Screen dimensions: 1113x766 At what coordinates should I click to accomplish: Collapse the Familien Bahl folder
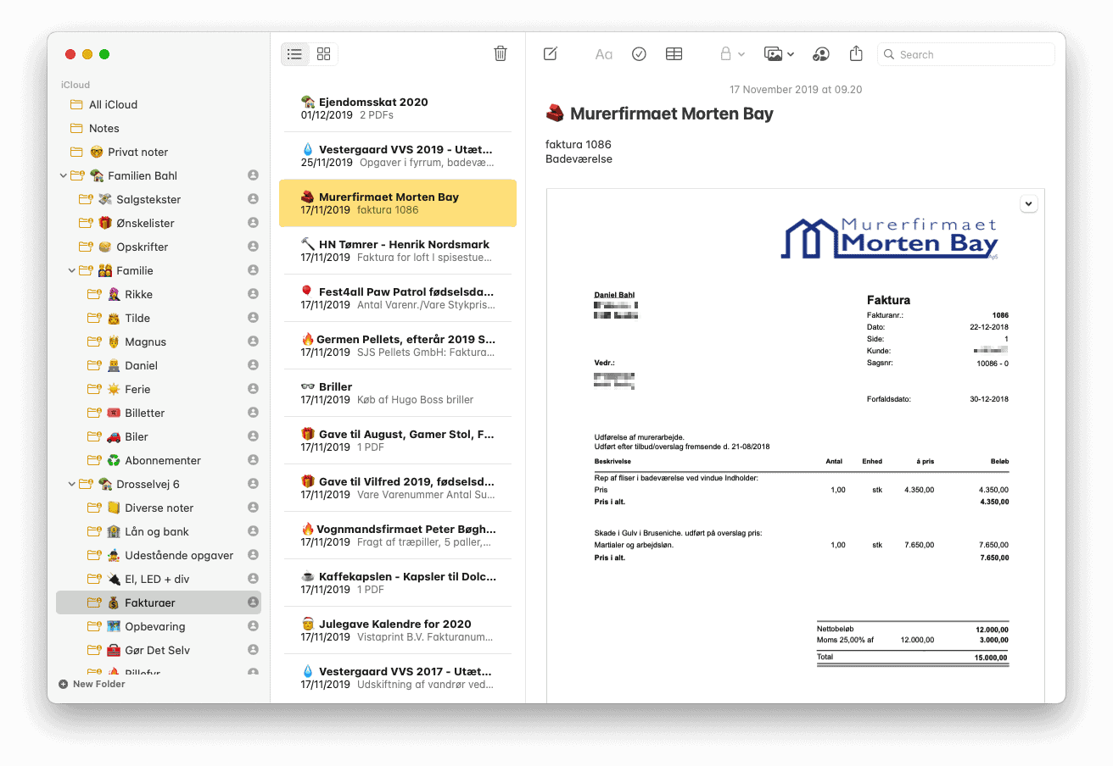coord(63,175)
